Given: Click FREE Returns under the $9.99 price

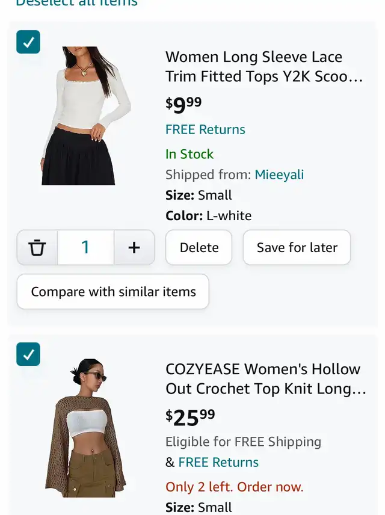Looking at the screenshot, I should 205,129.
